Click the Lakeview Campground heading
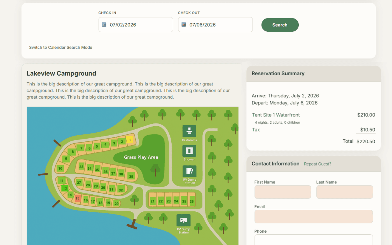The image size is (392, 245). pos(61,73)
